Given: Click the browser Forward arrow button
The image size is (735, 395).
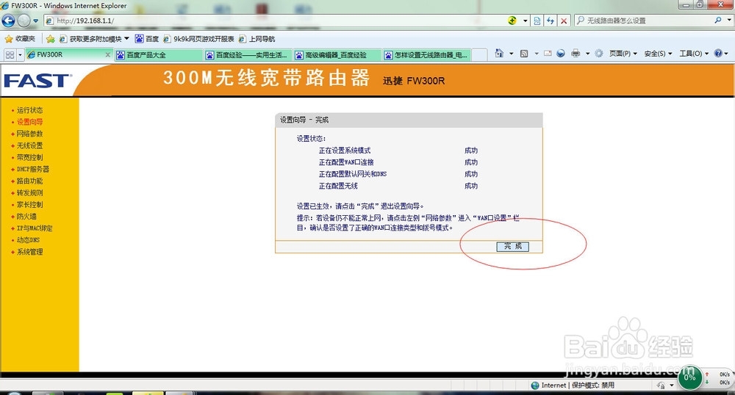Looking at the screenshot, I should pos(24,21).
